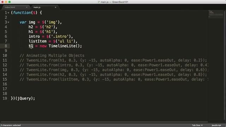Click the window title main.js — GreenSock101
Screen dimensions: 226x127
point(114,2)
